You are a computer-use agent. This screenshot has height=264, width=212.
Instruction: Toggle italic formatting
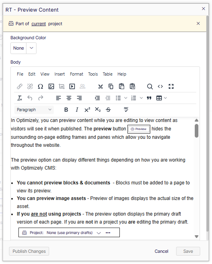77,110
